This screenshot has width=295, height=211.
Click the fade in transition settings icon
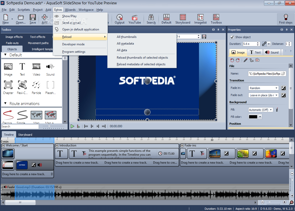(283, 88)
